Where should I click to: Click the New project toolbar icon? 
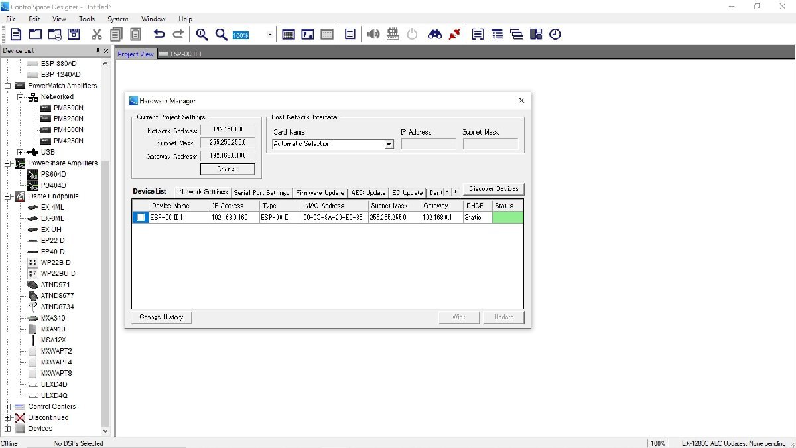click(16, 35)
